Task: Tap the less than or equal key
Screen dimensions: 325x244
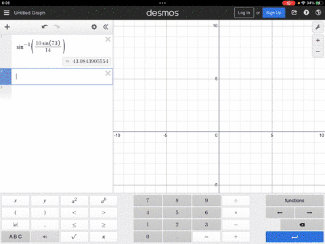Action: 74,225
